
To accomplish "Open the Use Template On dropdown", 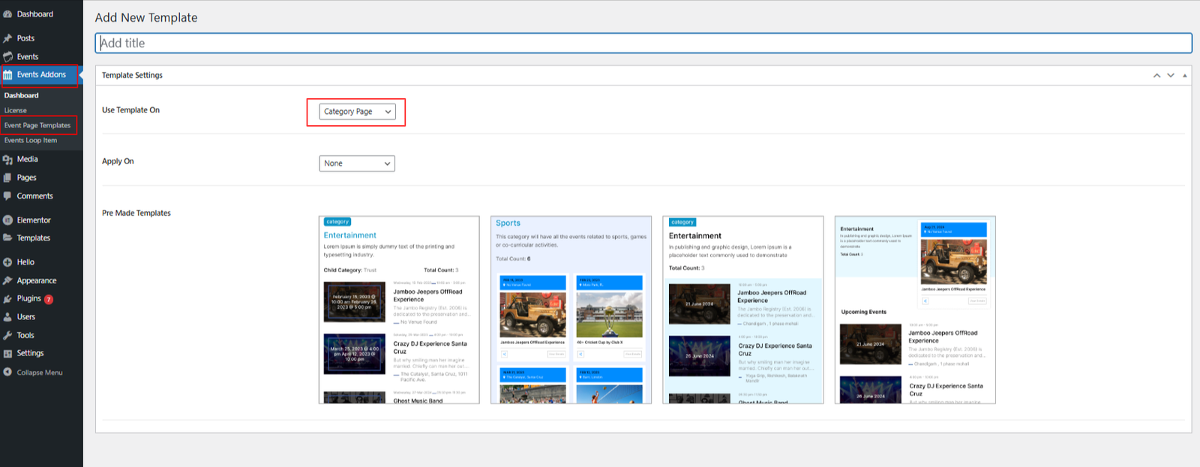I will tap(357, 112).
